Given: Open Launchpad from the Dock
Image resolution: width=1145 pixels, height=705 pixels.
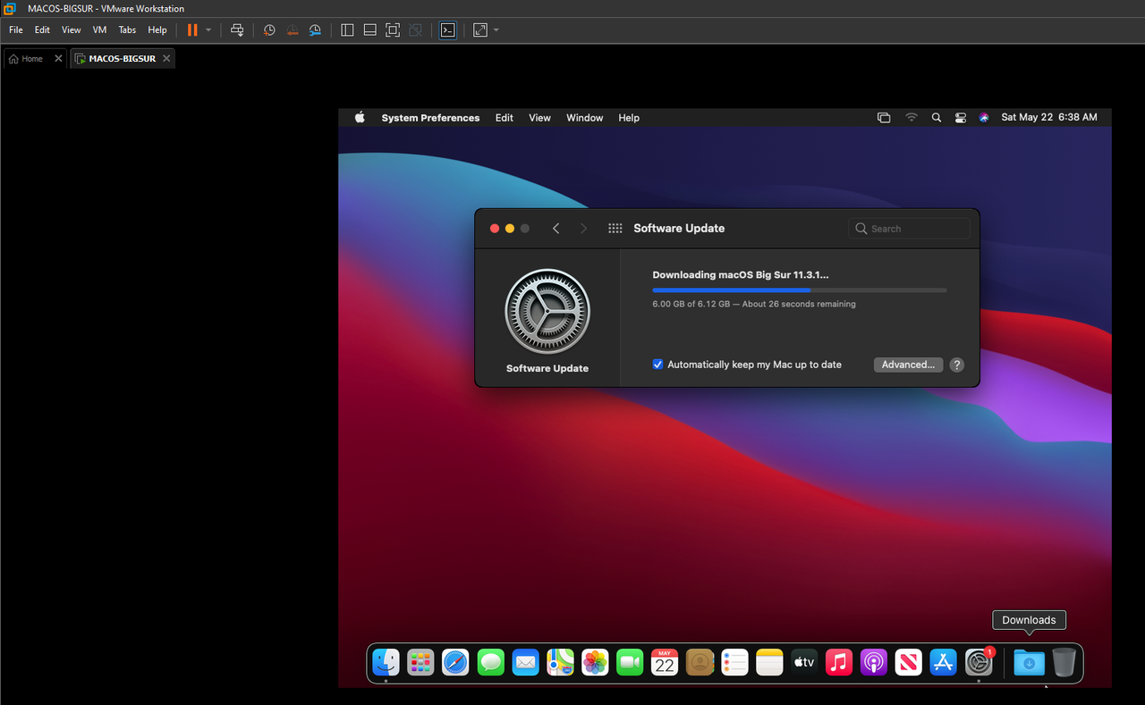Looking at the screenshot, I should pos(420,662).
